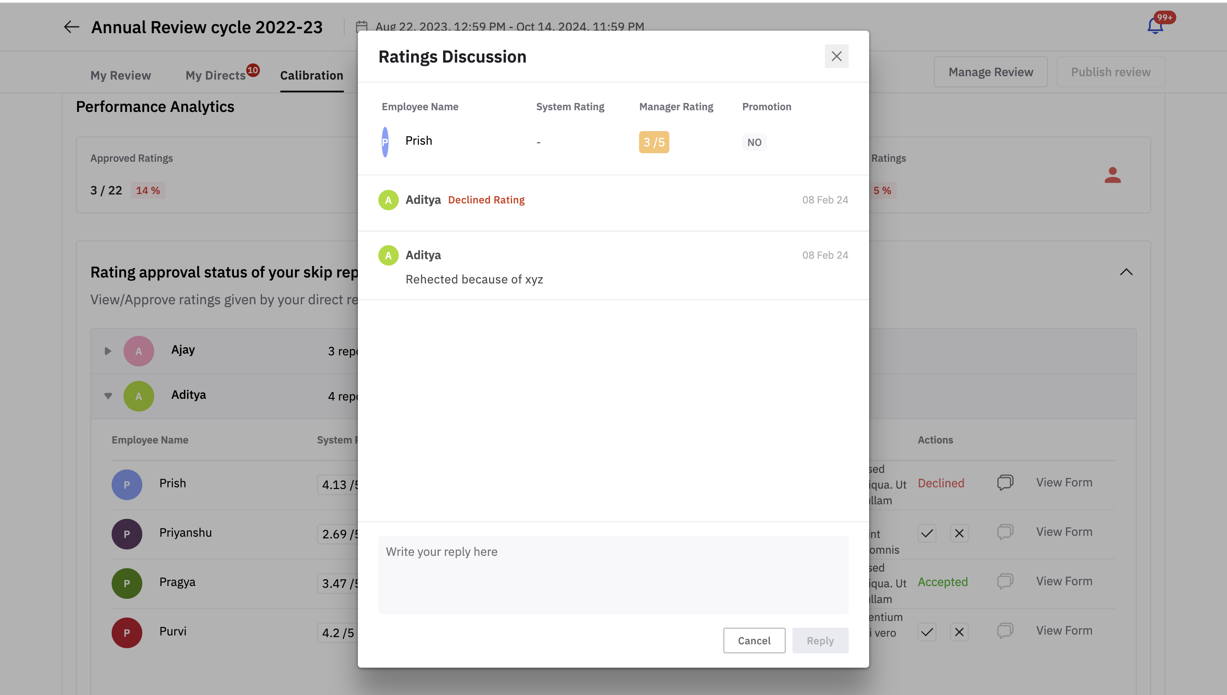Collapse Aditya's reportees row
This screenshot has height=695, width=1227.
click(108, 396)
